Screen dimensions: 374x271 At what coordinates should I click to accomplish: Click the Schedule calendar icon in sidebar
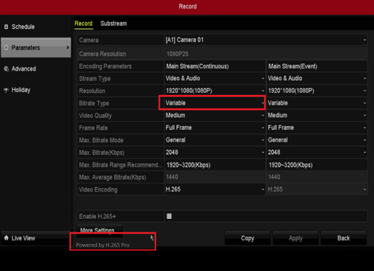6,27
